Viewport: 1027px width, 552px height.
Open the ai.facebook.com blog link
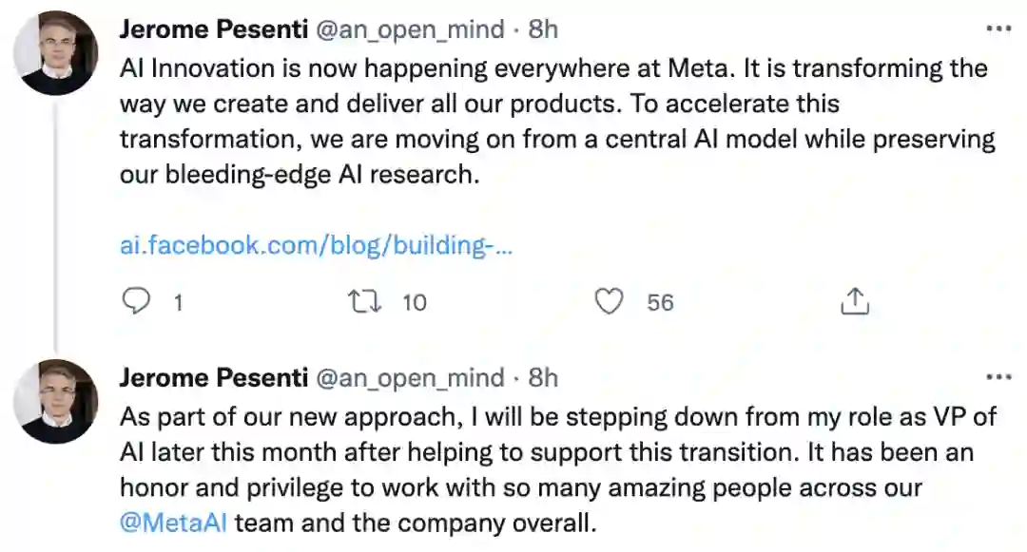click(316, 245)
